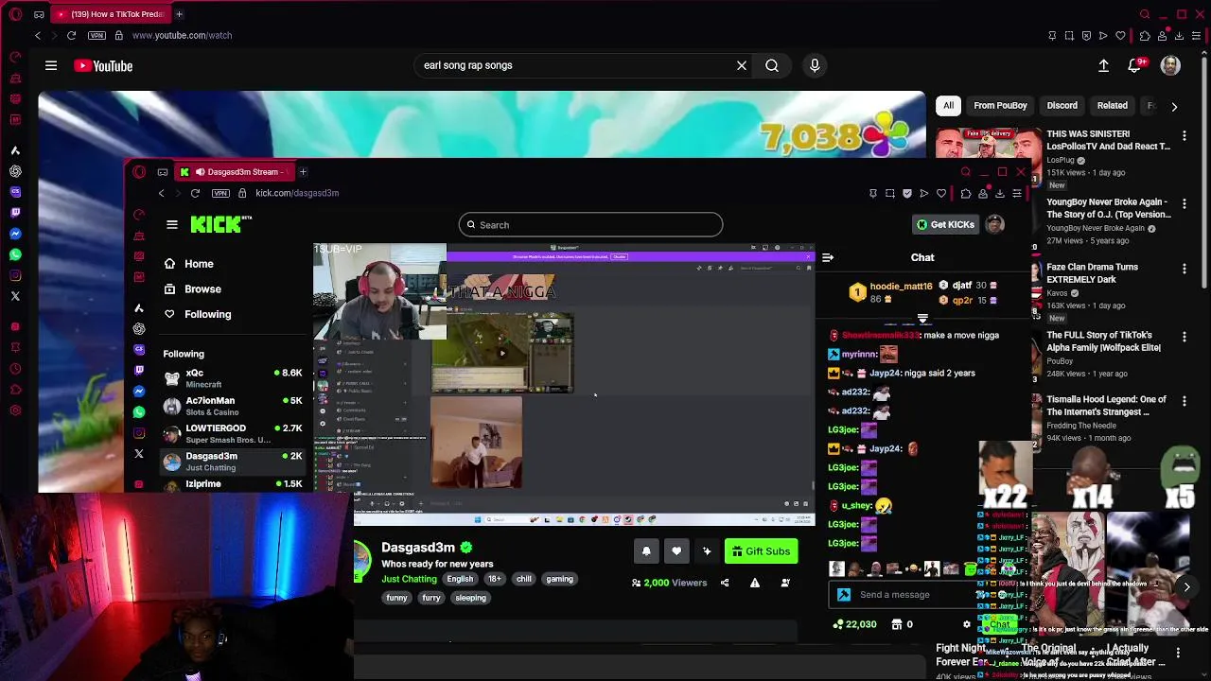Mute the Dasgasd3m Stream tab audio icon

coord(200,172)
